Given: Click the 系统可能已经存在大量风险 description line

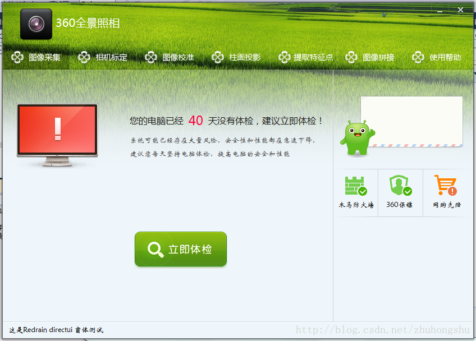Looking at the screenshot, I should [223, 140].
